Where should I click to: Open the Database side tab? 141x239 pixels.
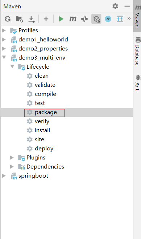pyautogui.click(x=137, y=51)
